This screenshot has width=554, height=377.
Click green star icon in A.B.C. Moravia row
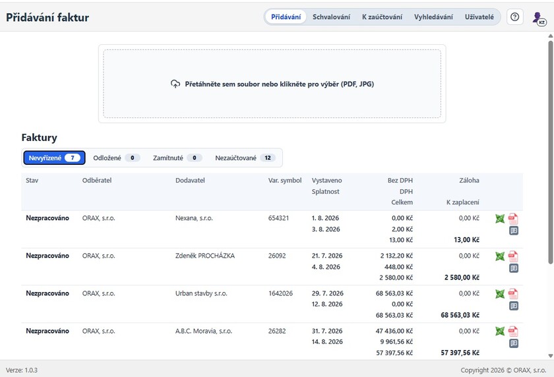[x=500, y=331]
